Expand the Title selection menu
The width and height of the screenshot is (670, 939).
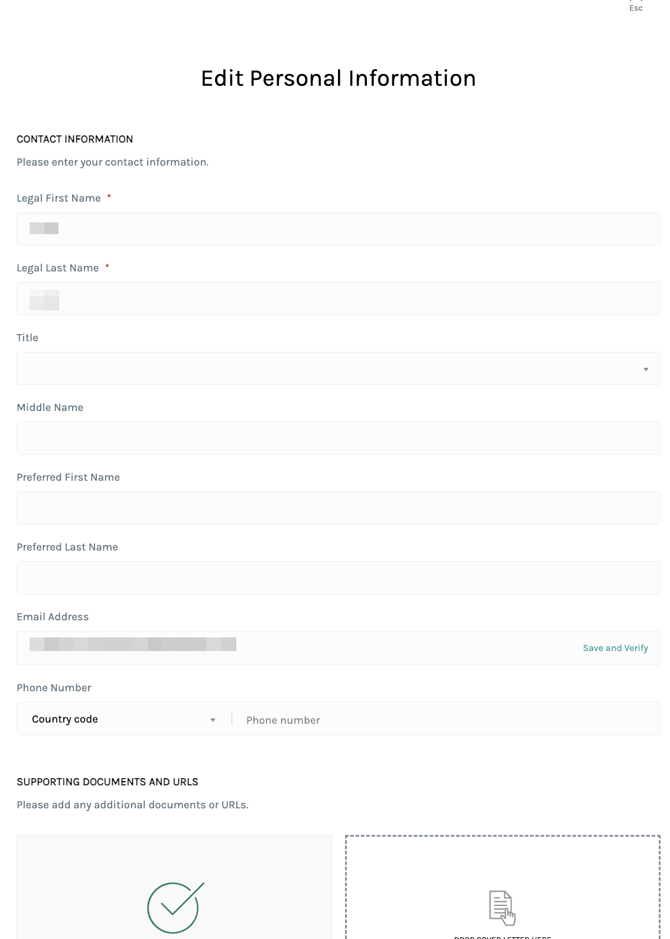[x=645, y=368]
